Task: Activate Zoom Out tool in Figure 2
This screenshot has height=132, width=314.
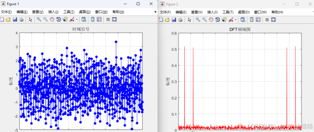Action: pos(205,19)
